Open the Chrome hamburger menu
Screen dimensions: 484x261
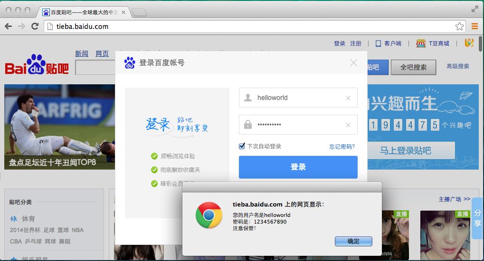[475, 27]
